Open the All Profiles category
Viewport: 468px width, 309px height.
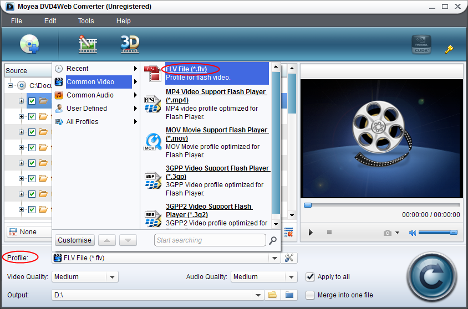click(x=96, y=122)
